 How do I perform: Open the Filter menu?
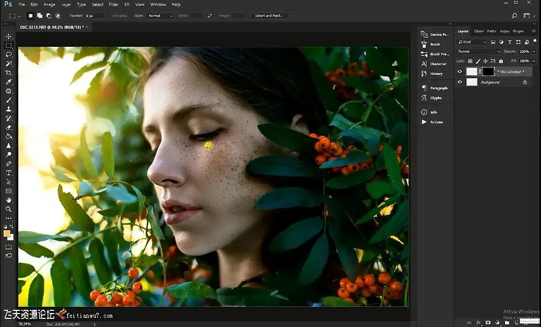(x=113, y=4)
